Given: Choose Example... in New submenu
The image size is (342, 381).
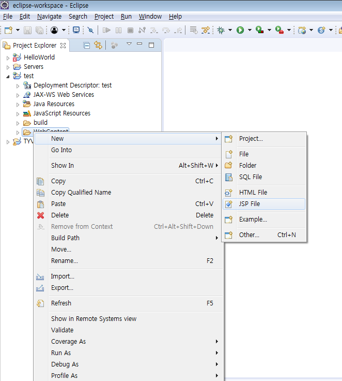Looking at the screenshot, I should (264, 219).
